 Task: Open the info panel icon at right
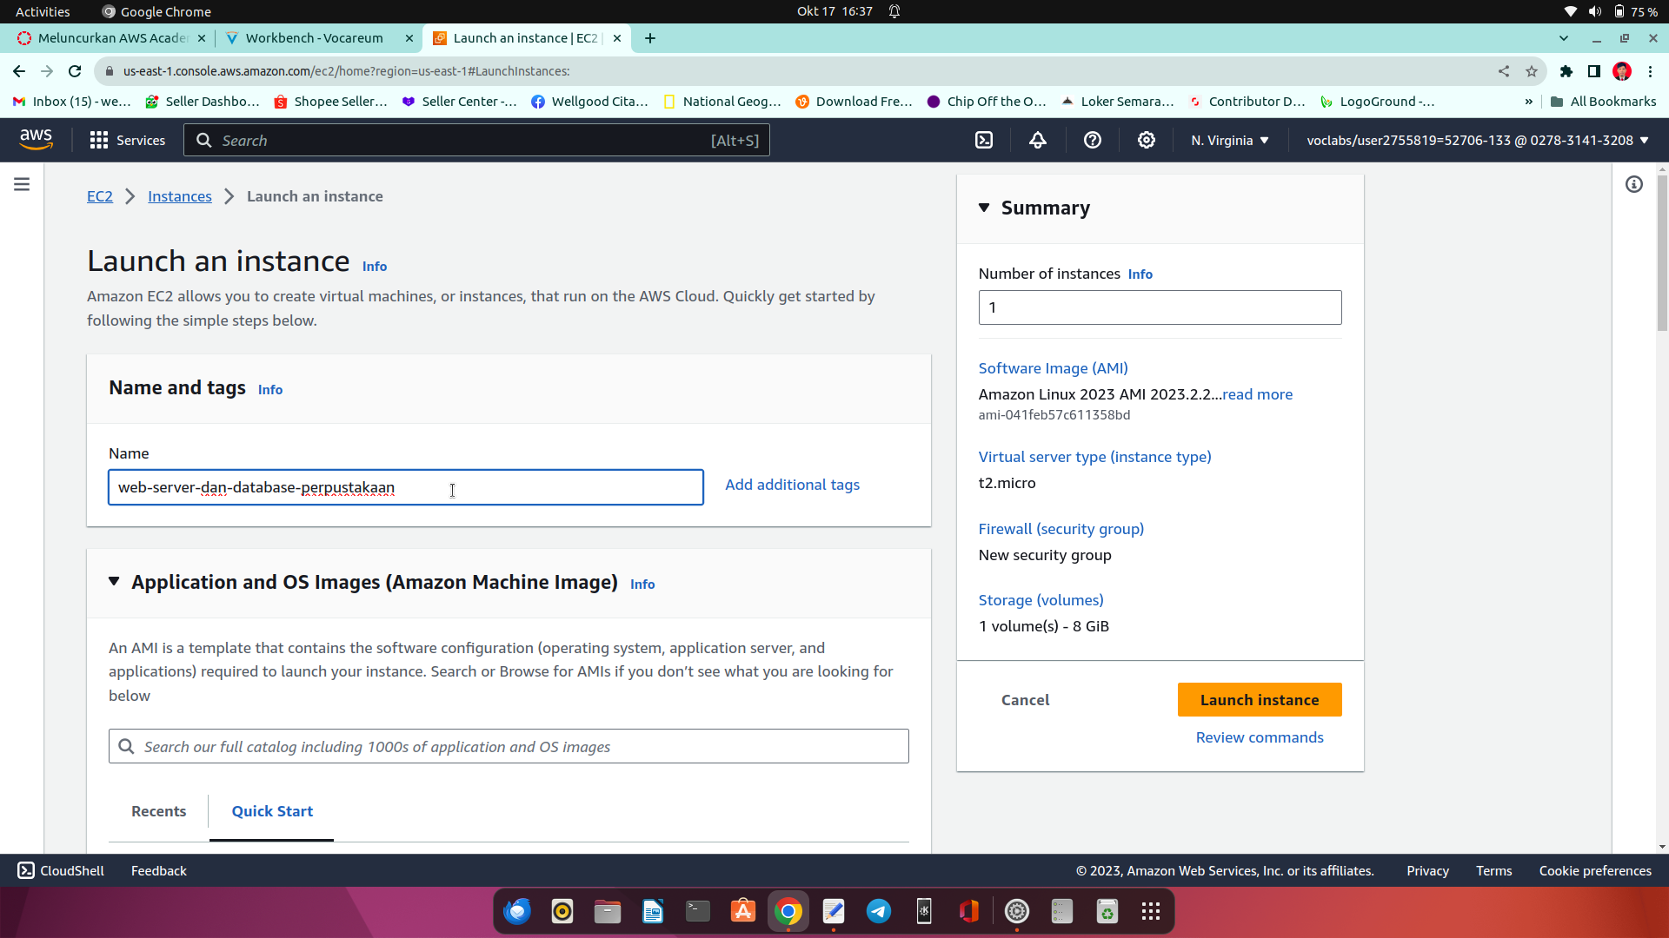tap(1634, 184)
